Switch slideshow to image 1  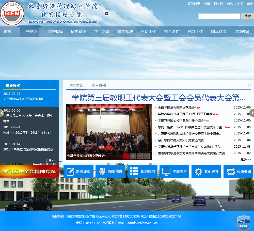pyautogui.click(x=126, y=156)
